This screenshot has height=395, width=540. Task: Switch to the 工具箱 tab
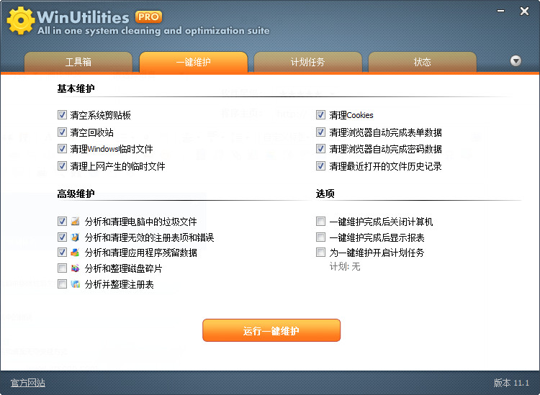click(x=78, y=63)
